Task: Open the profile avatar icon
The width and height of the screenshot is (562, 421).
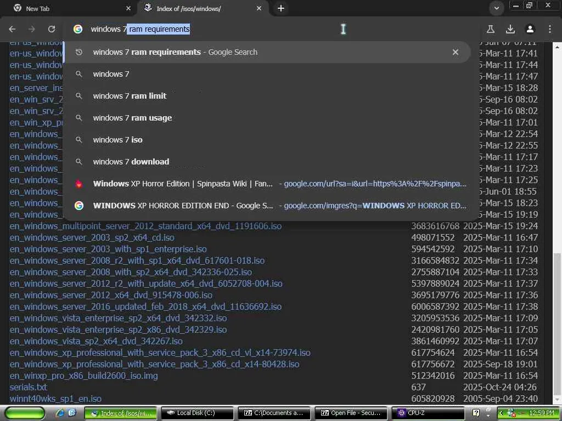Action: click(x=530, y=29)
